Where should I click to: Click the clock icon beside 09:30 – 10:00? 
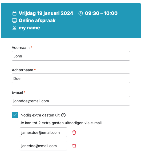pyautogui.click(x=80, y=13)
